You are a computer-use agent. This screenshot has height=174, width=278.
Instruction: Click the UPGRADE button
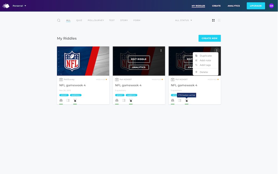click(x=256, y=6)
